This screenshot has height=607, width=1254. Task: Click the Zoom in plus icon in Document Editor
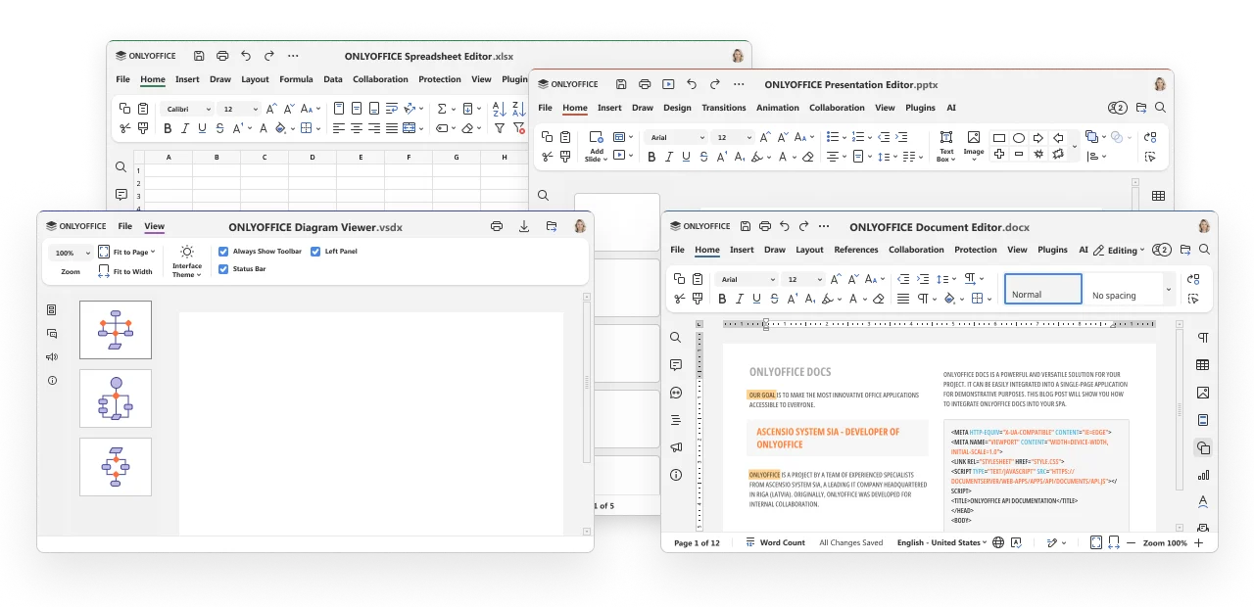[x=1198, y=542]
